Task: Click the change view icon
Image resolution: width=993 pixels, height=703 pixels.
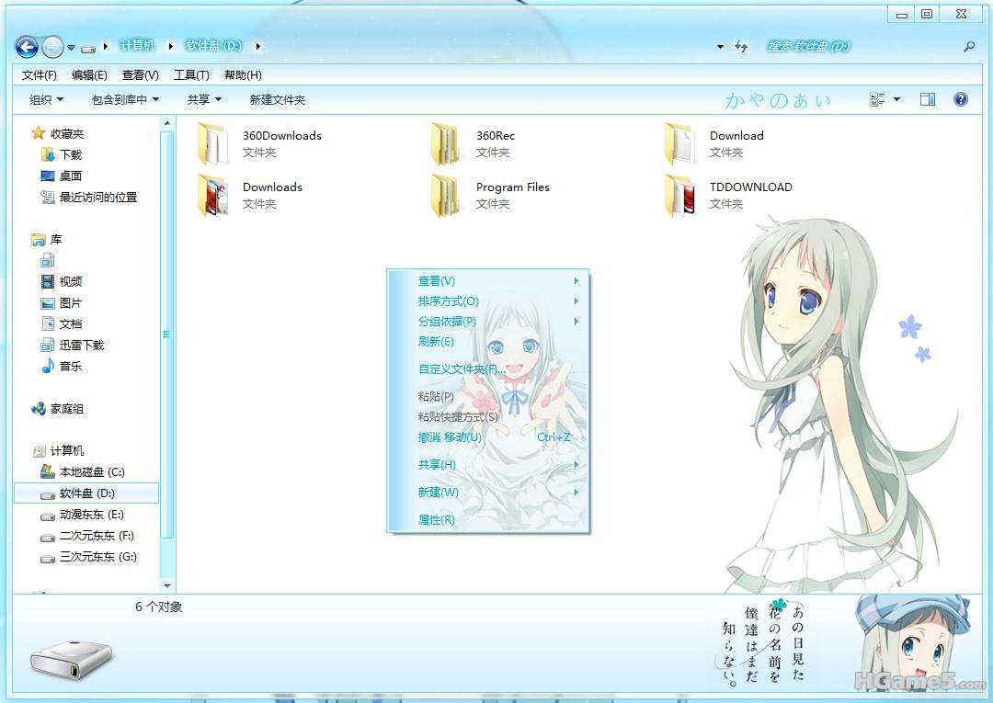Action: click(x=877, y=99)
